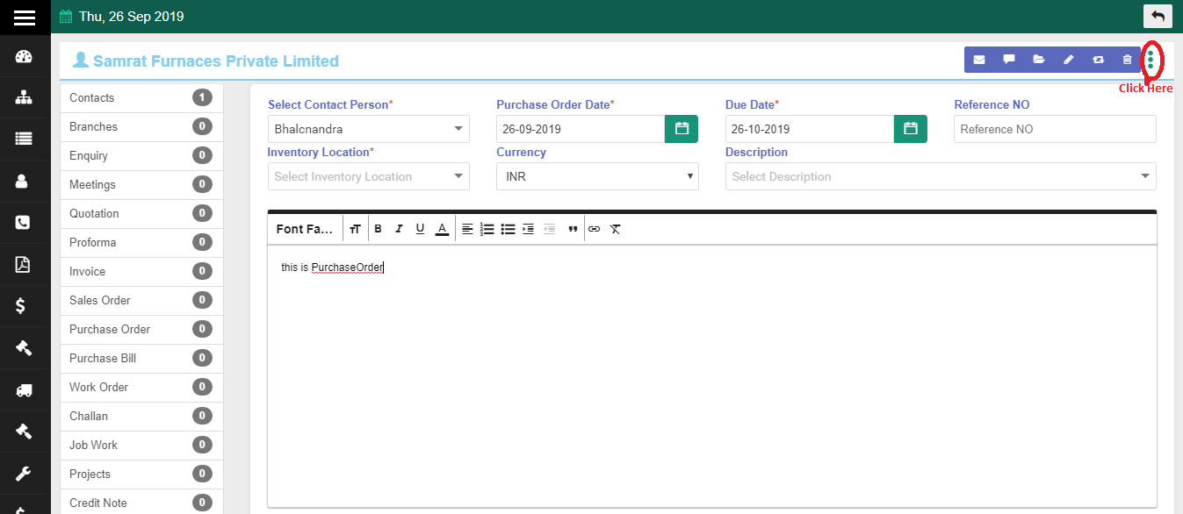Open the list view sidebar icon
This screenshot has height=514, width=1183.
(24, 139)
